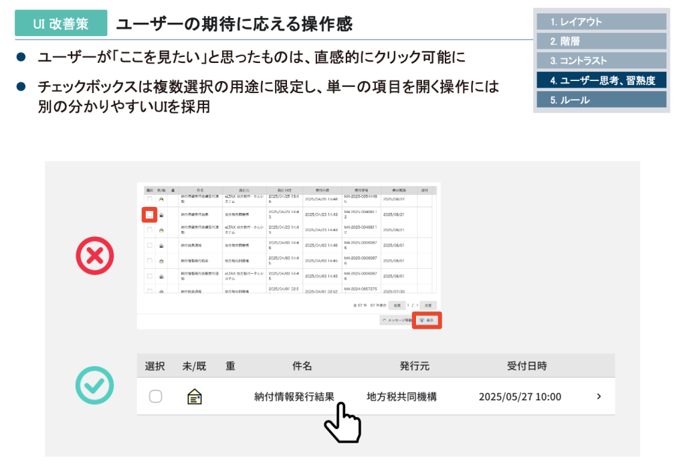Click the mail icon in the 2025/05/27 row

[x=195, y=396]
